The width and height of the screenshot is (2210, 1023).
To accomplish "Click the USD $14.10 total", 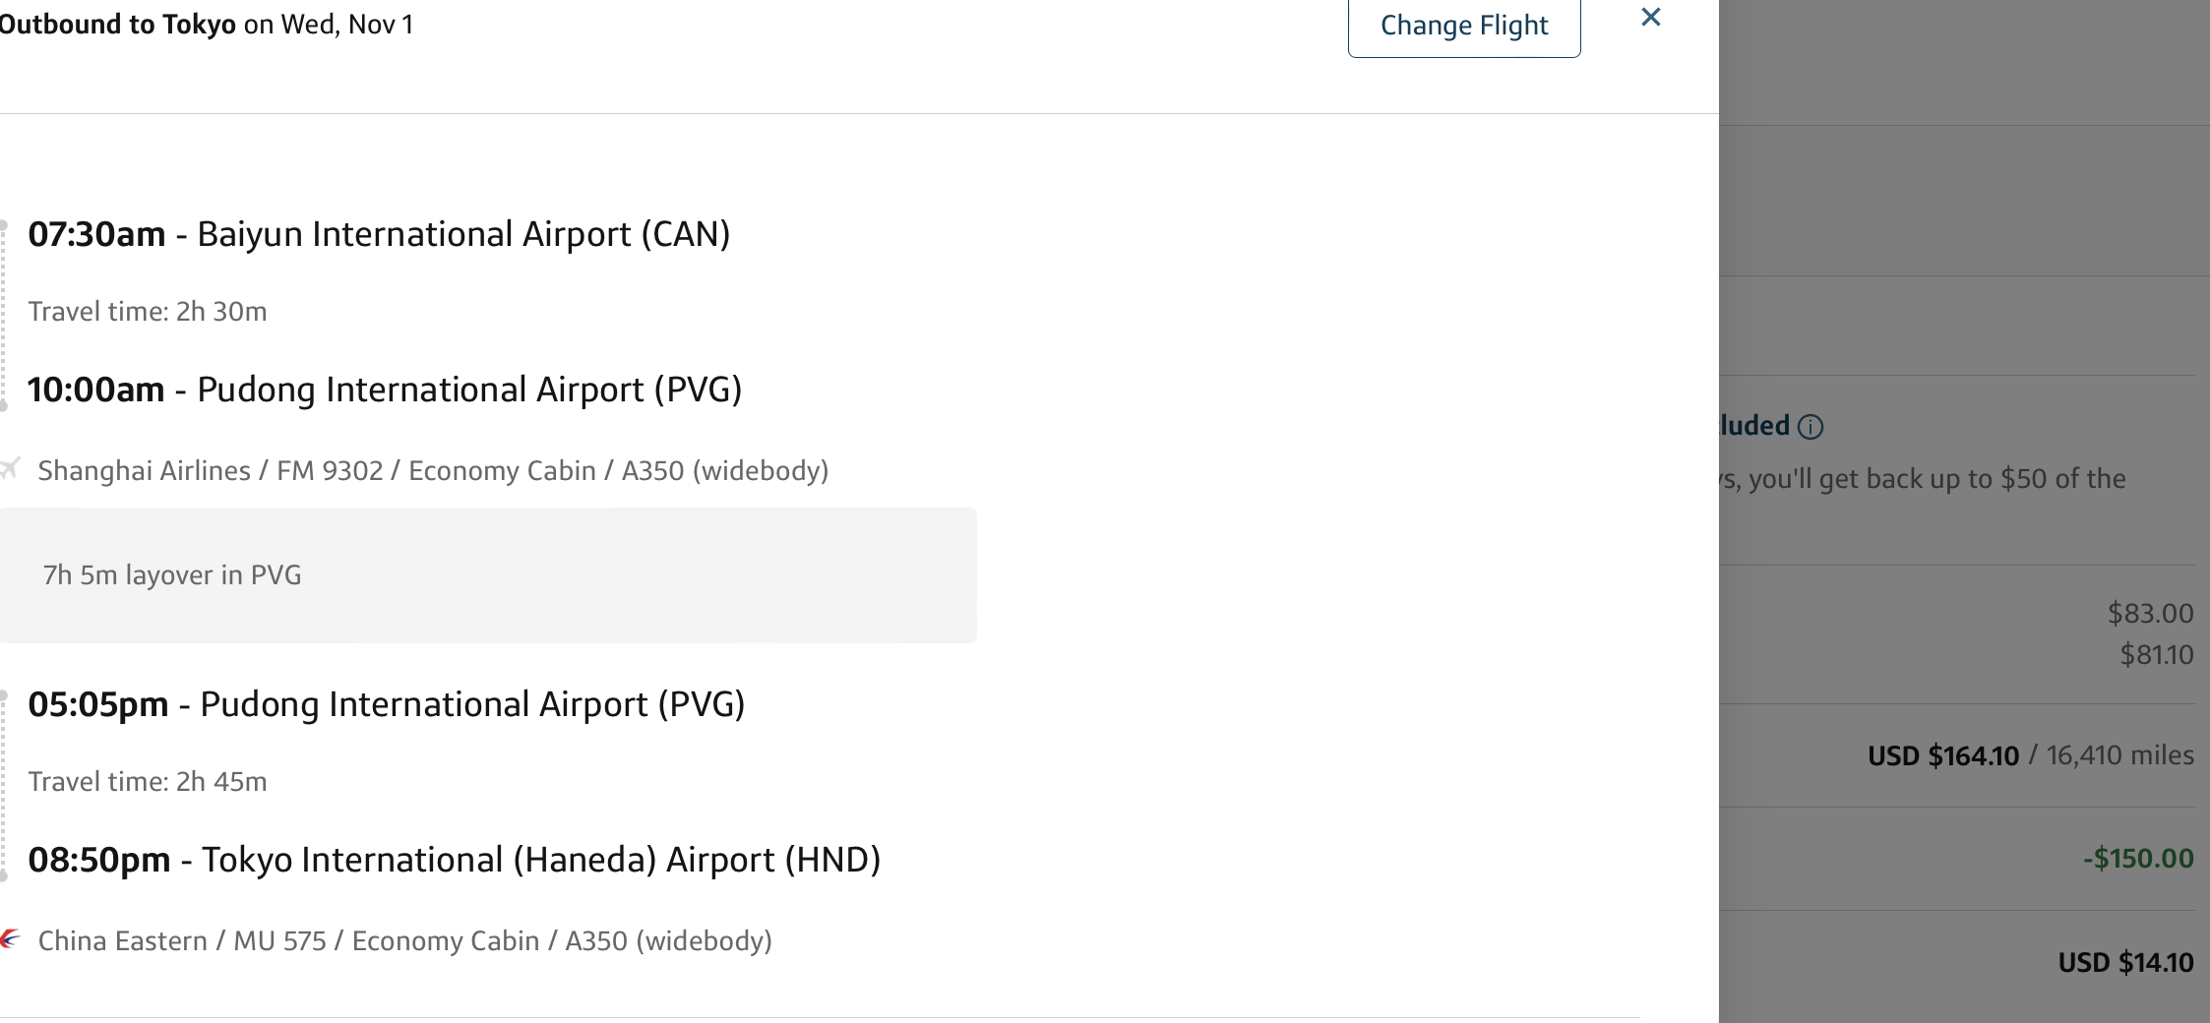I will click(x=2125, y=963).
